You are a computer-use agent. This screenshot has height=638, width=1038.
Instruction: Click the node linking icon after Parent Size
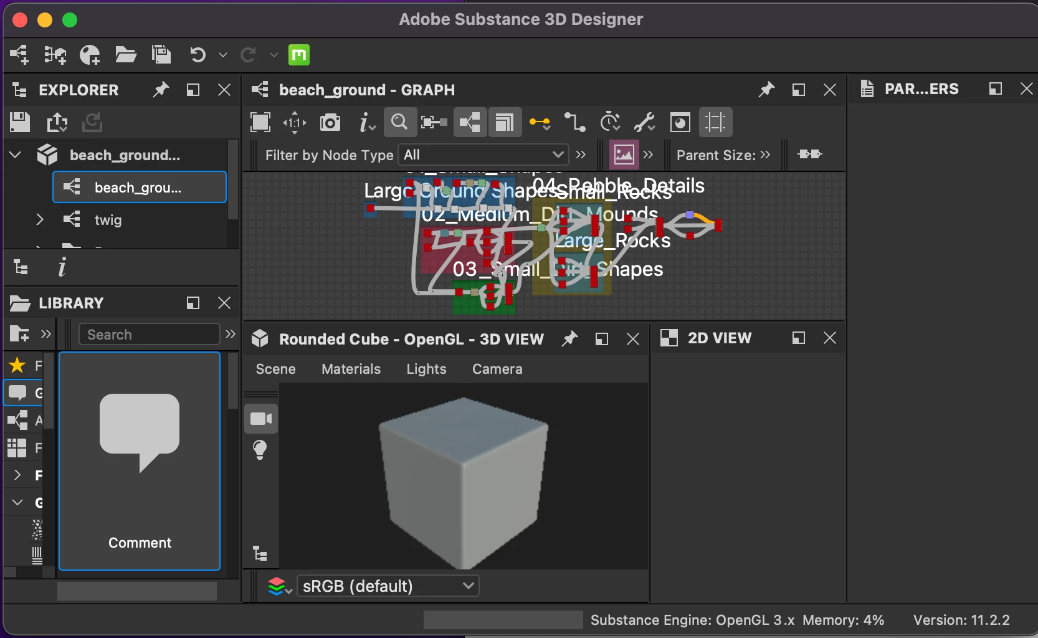(x=809, y=154)
